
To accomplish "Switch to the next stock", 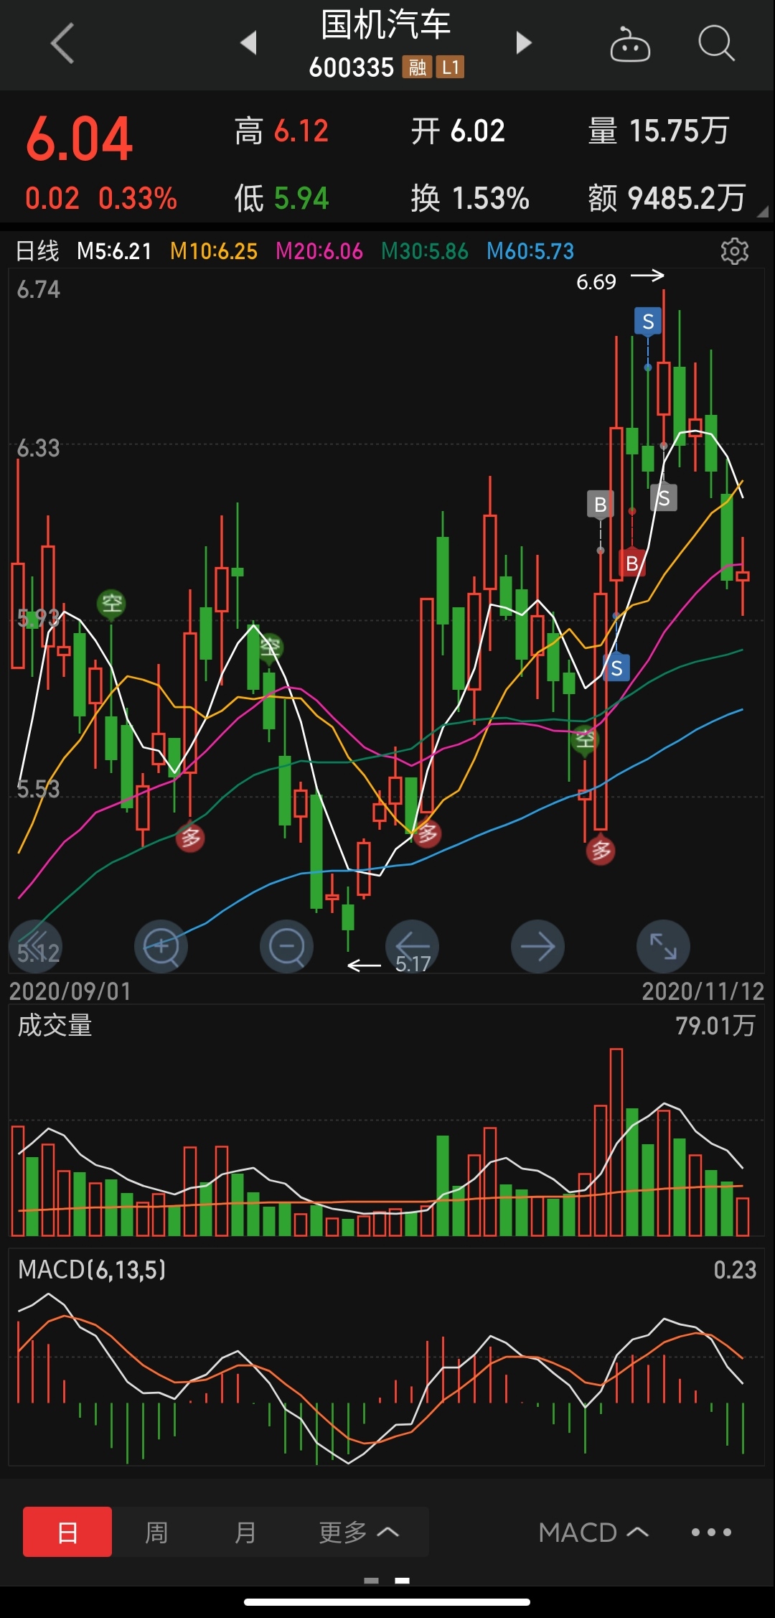I will pyautogui.click(x=524, y=43).
